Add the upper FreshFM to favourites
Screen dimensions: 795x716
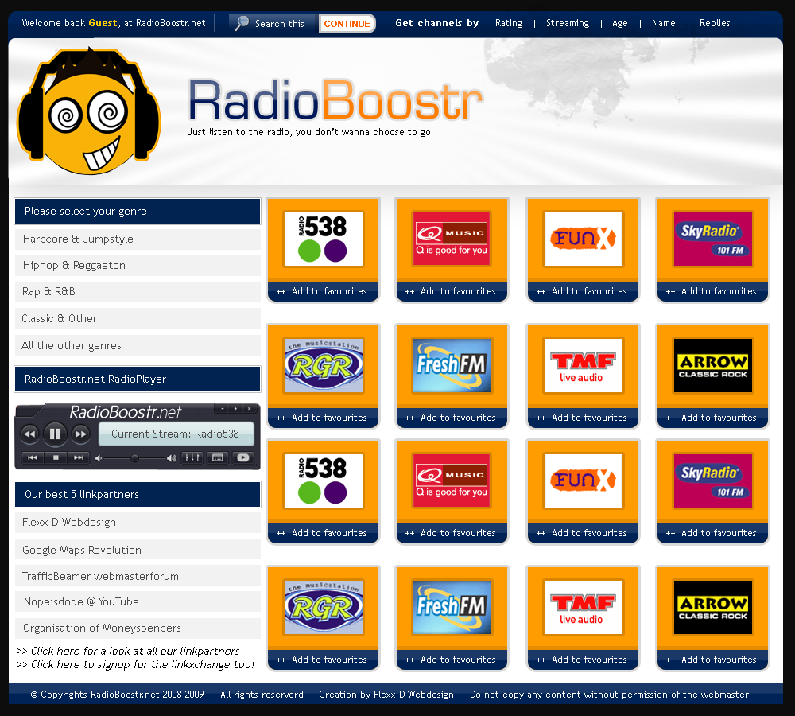pos(452,418)
